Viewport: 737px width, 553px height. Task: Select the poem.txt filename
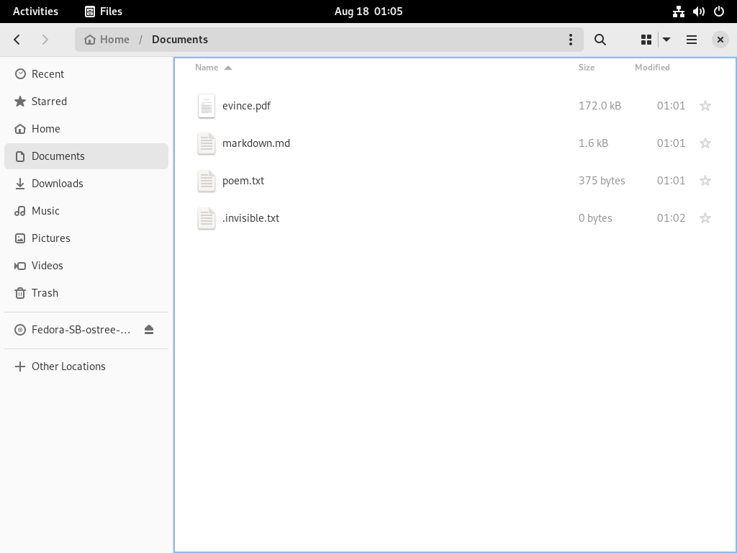243,181
